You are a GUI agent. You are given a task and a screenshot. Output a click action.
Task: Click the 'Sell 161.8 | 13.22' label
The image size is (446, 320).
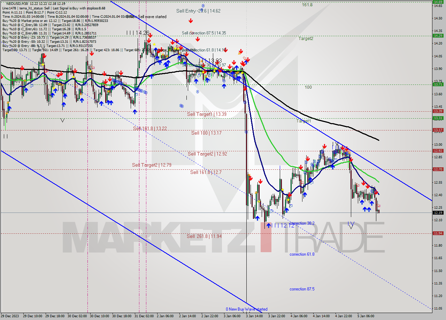pyautogui.click(x=150, y=128)
